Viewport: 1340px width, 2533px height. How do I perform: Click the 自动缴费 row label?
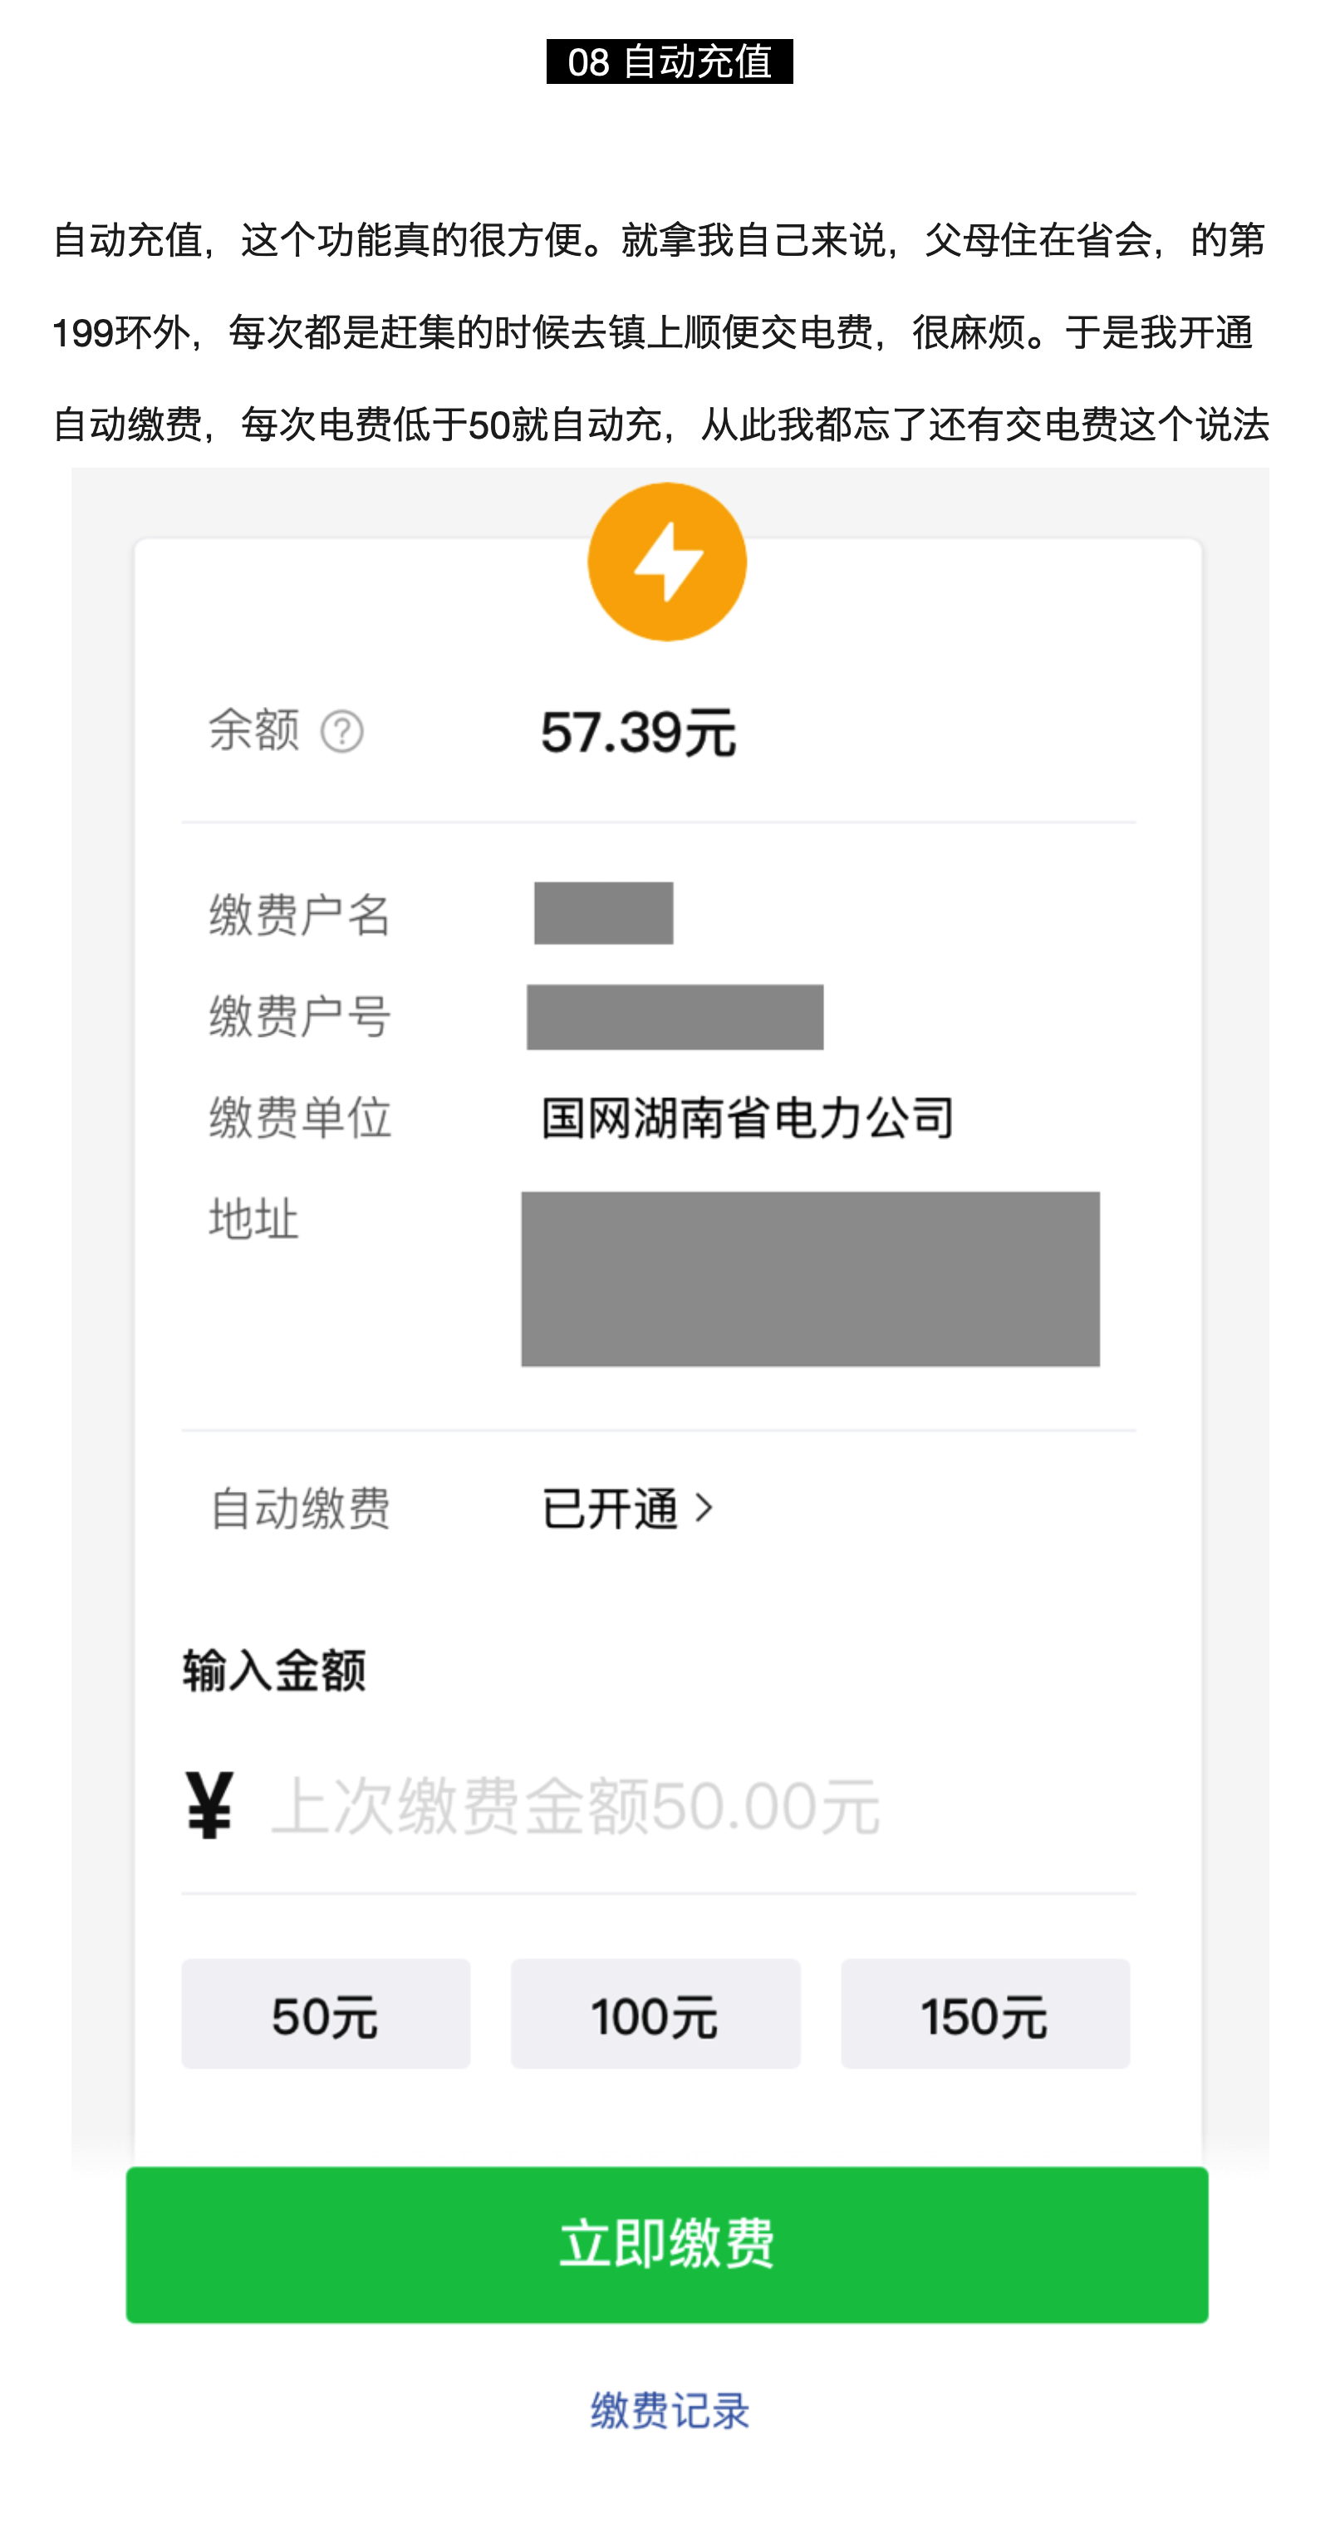click(301, 1509)
